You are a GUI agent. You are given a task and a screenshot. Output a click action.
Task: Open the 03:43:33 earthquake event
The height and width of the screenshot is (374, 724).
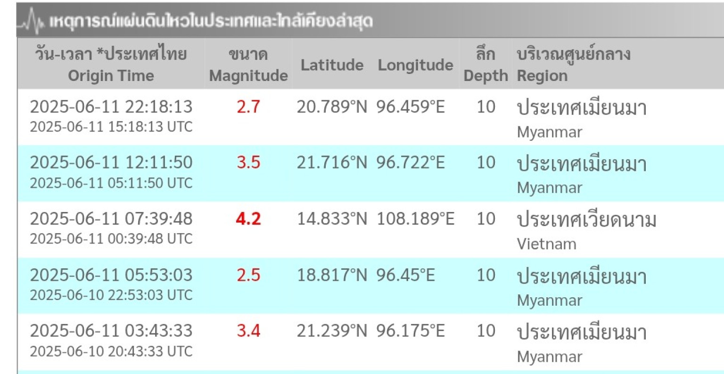click(x=111, y=331)
